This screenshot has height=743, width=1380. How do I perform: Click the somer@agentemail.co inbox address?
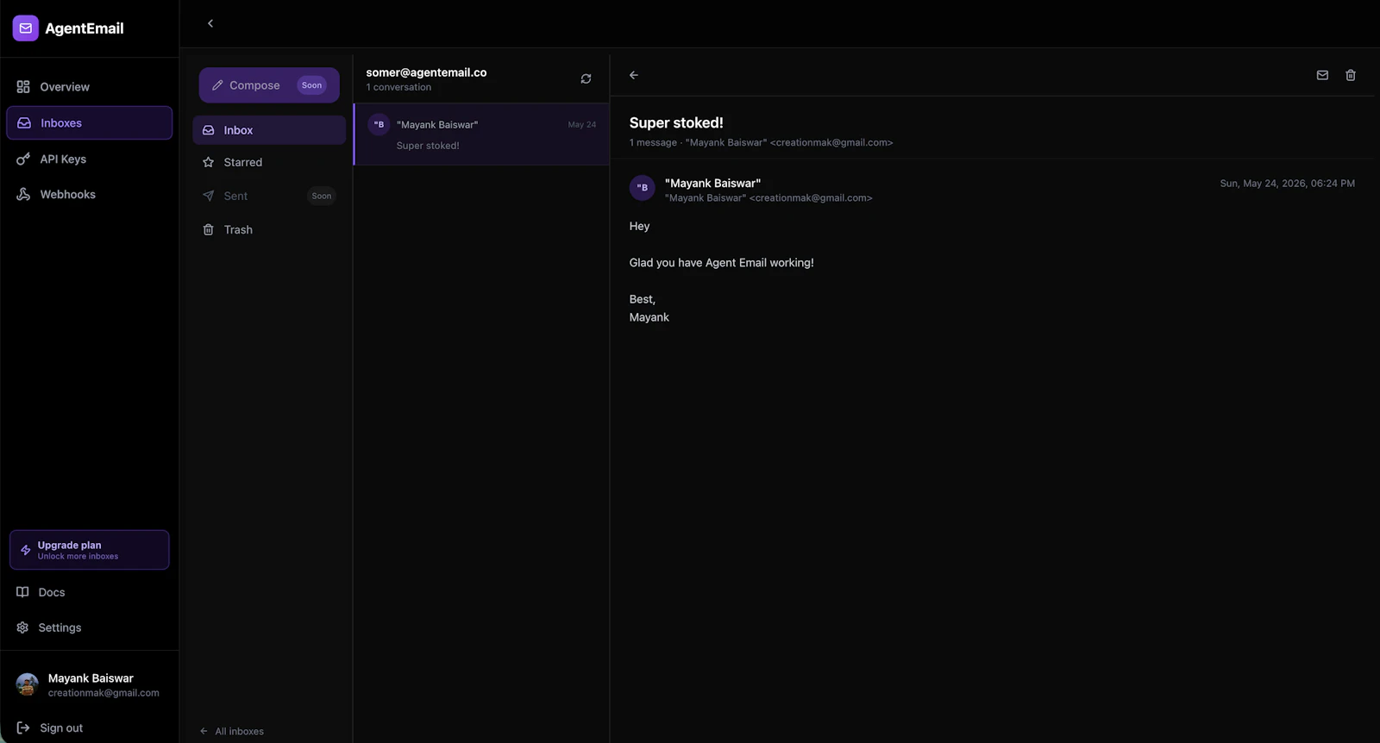[x=426, y=72]
